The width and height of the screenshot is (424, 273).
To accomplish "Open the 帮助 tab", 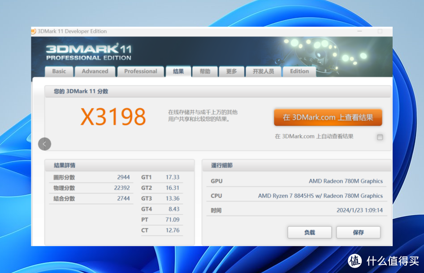I will coord(205,71).
